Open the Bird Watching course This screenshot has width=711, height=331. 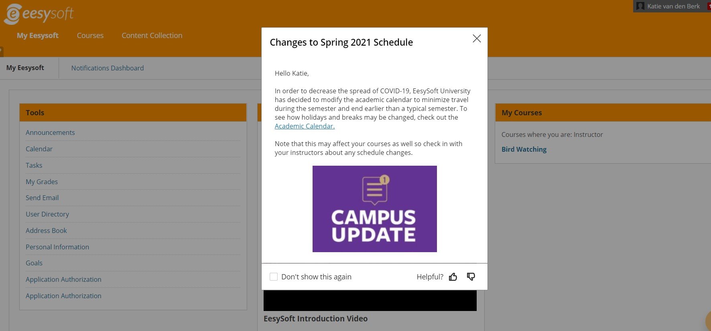[524, 149]
